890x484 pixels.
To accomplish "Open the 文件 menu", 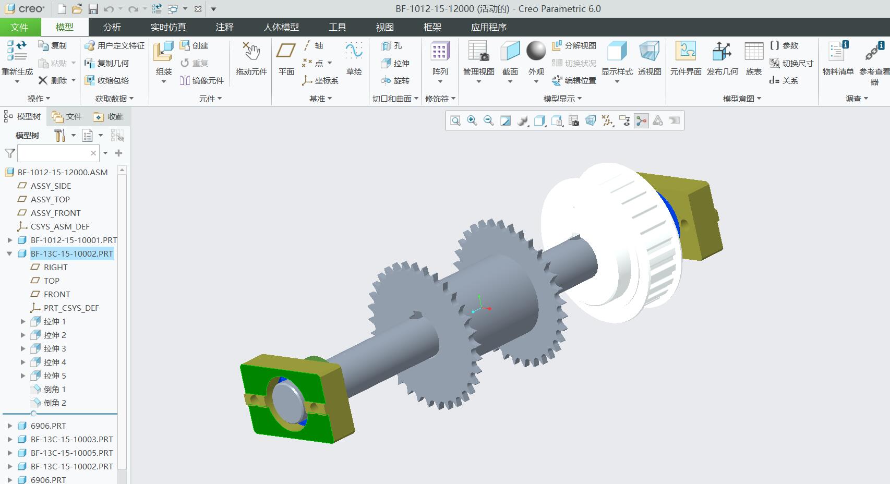I will [19, 27].
